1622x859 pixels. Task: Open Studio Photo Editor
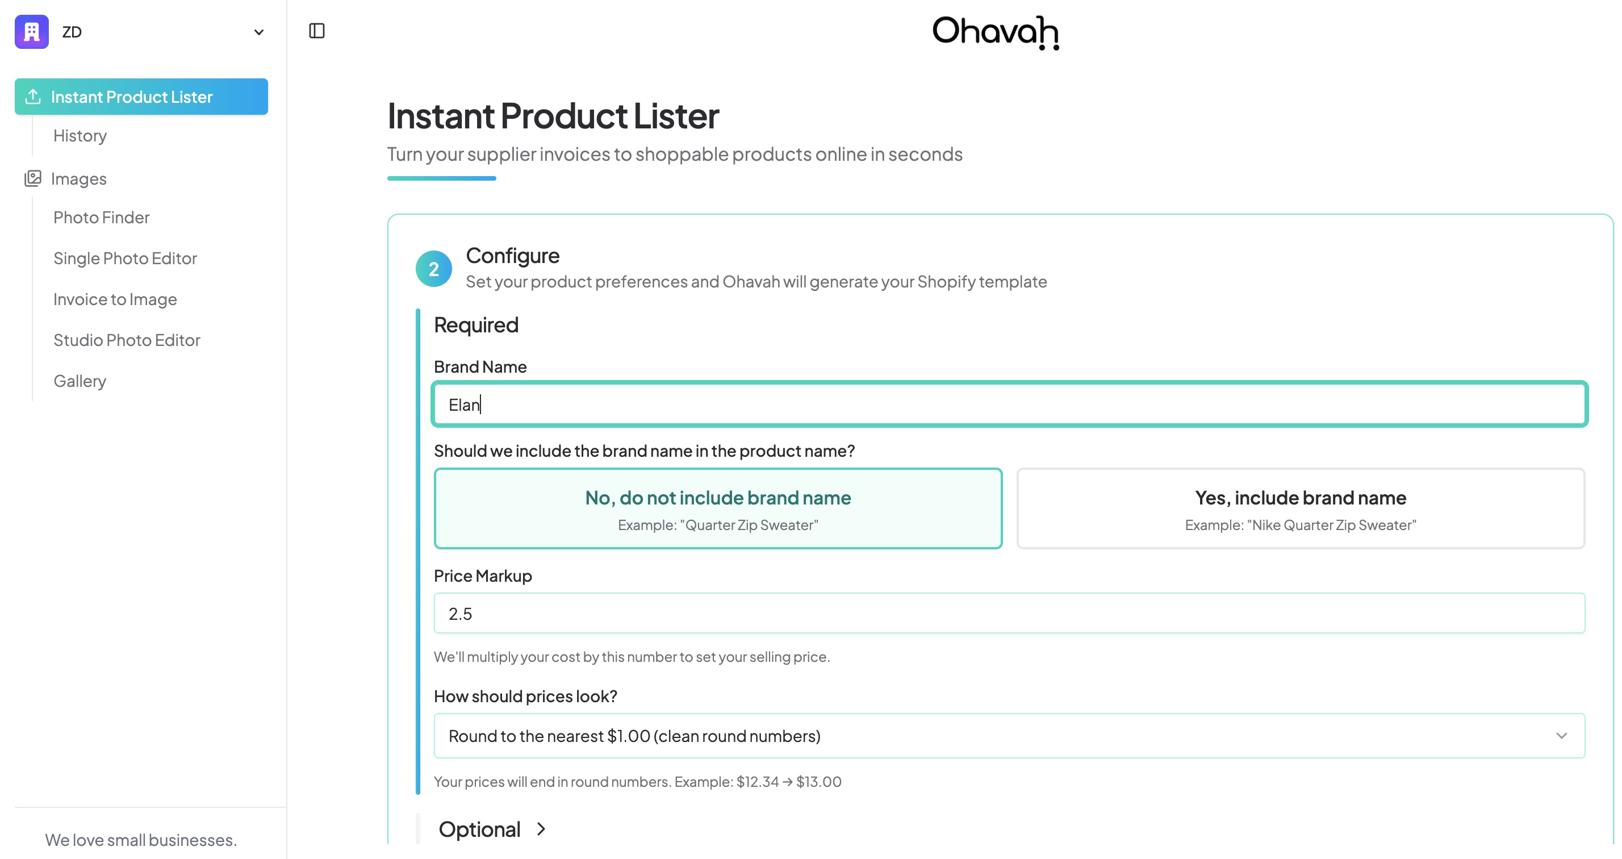[x=127, y=341]
